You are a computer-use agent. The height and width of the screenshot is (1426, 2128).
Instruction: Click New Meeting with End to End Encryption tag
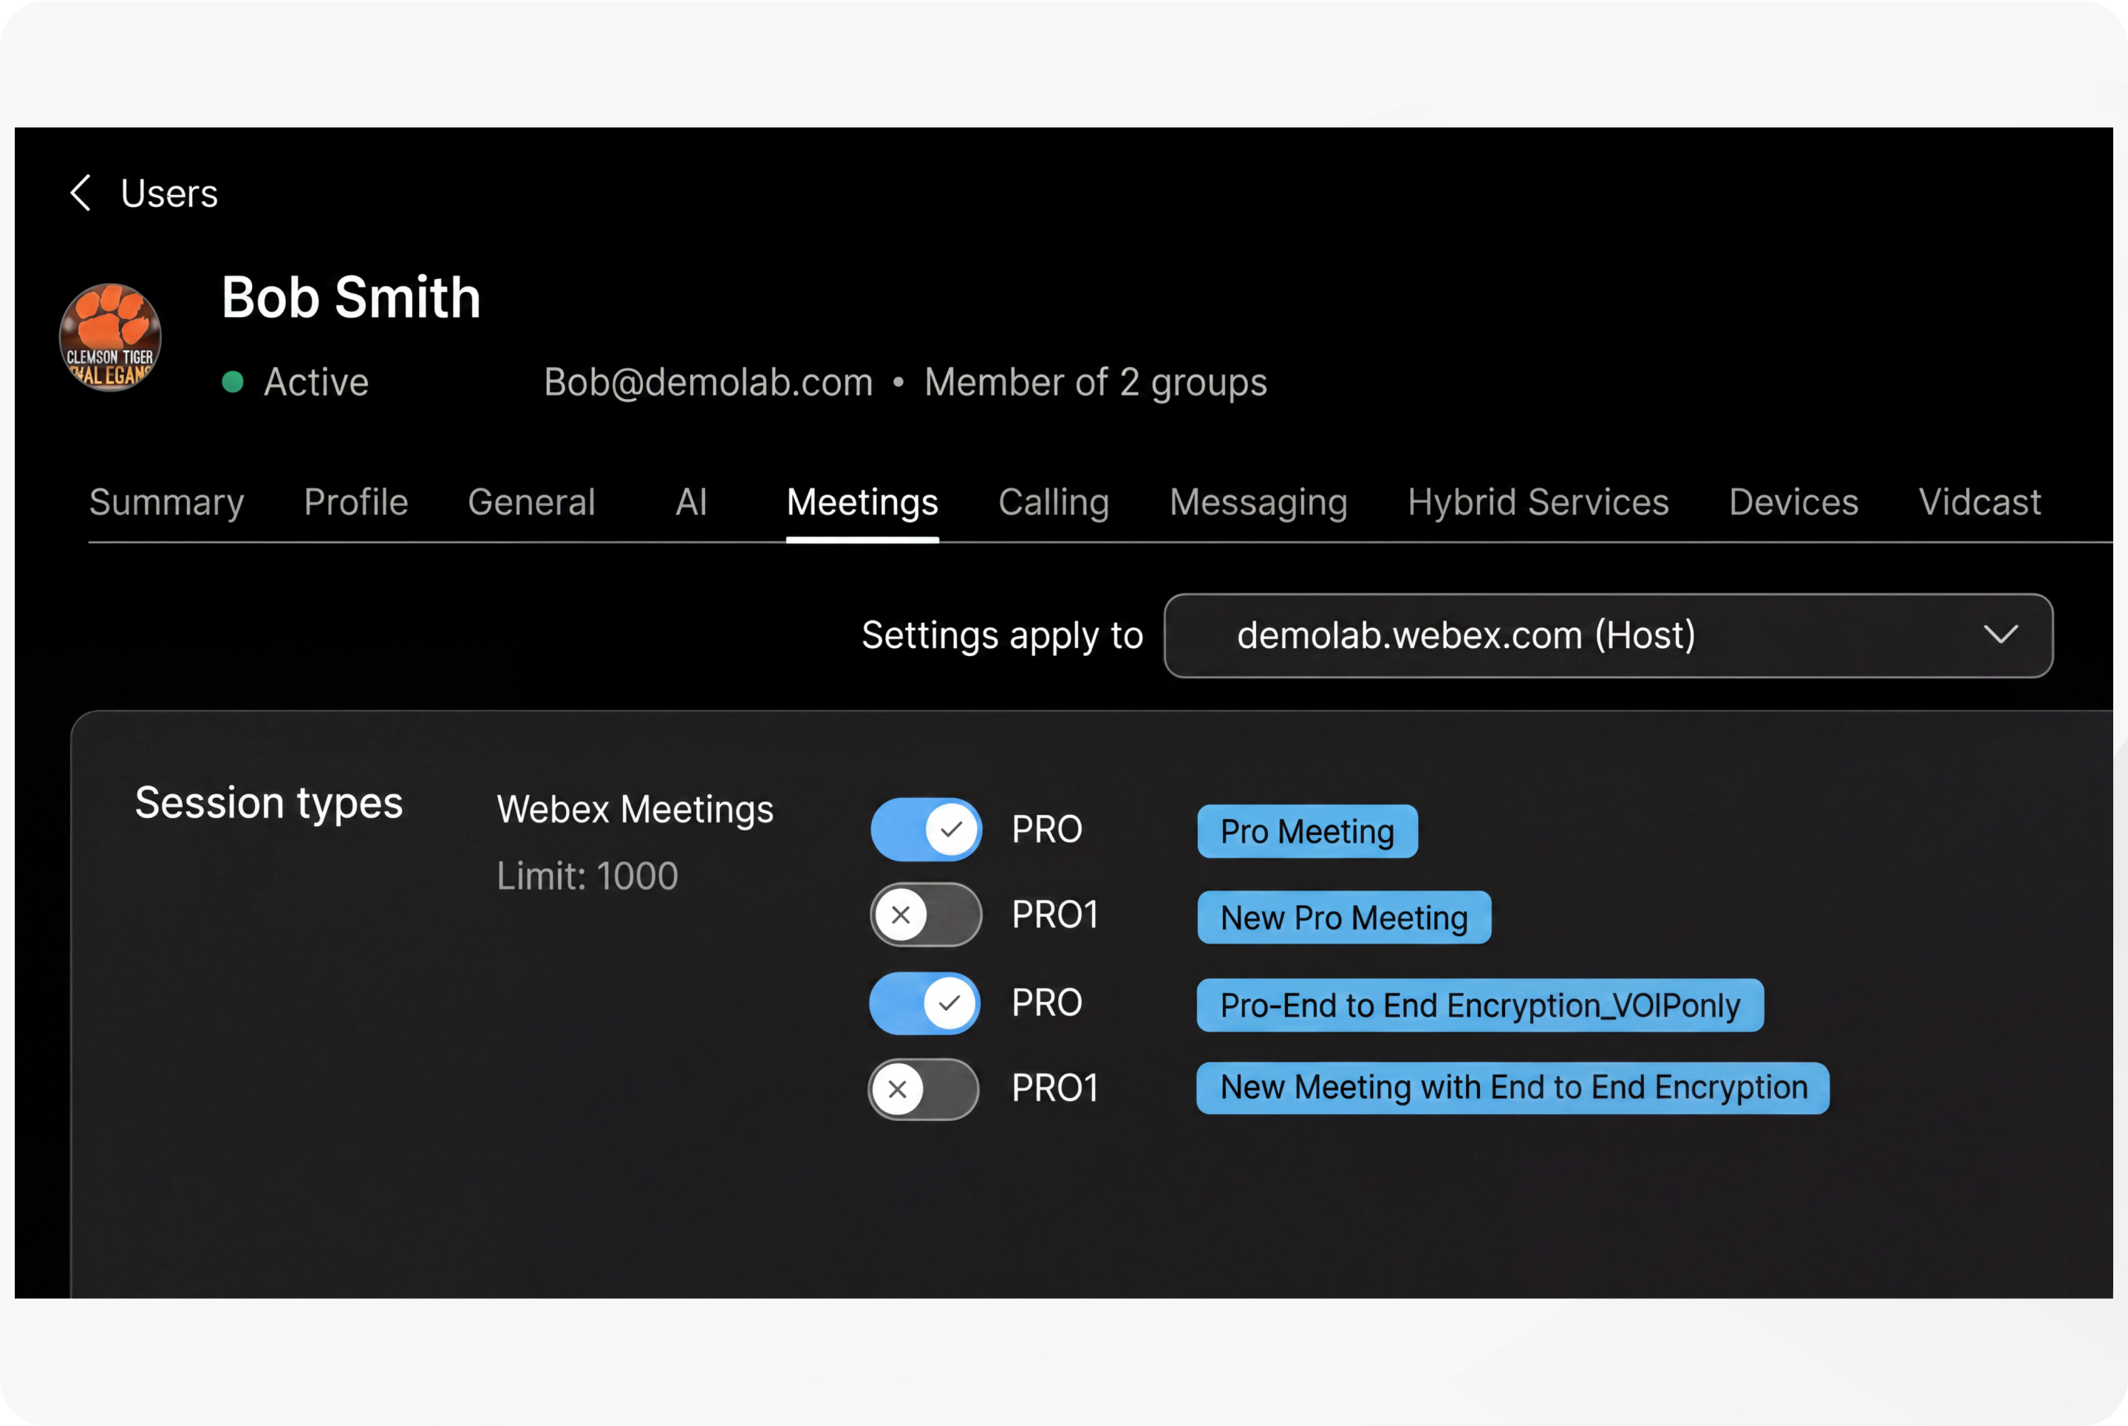coord(1513,1088)
